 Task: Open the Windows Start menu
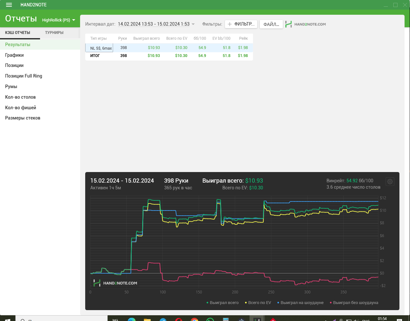pyautogui.click(x=8, y=319)
